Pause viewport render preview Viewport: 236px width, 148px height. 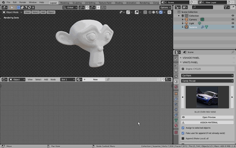(169, 12)
